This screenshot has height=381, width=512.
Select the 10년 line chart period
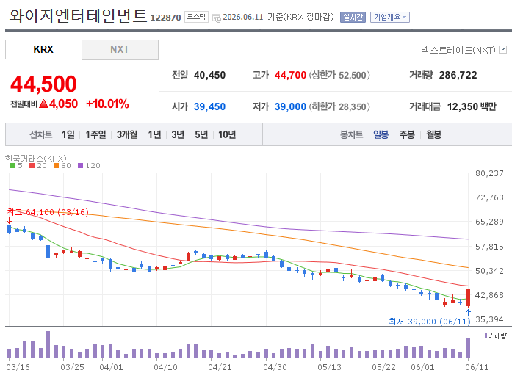pos(227,134)
